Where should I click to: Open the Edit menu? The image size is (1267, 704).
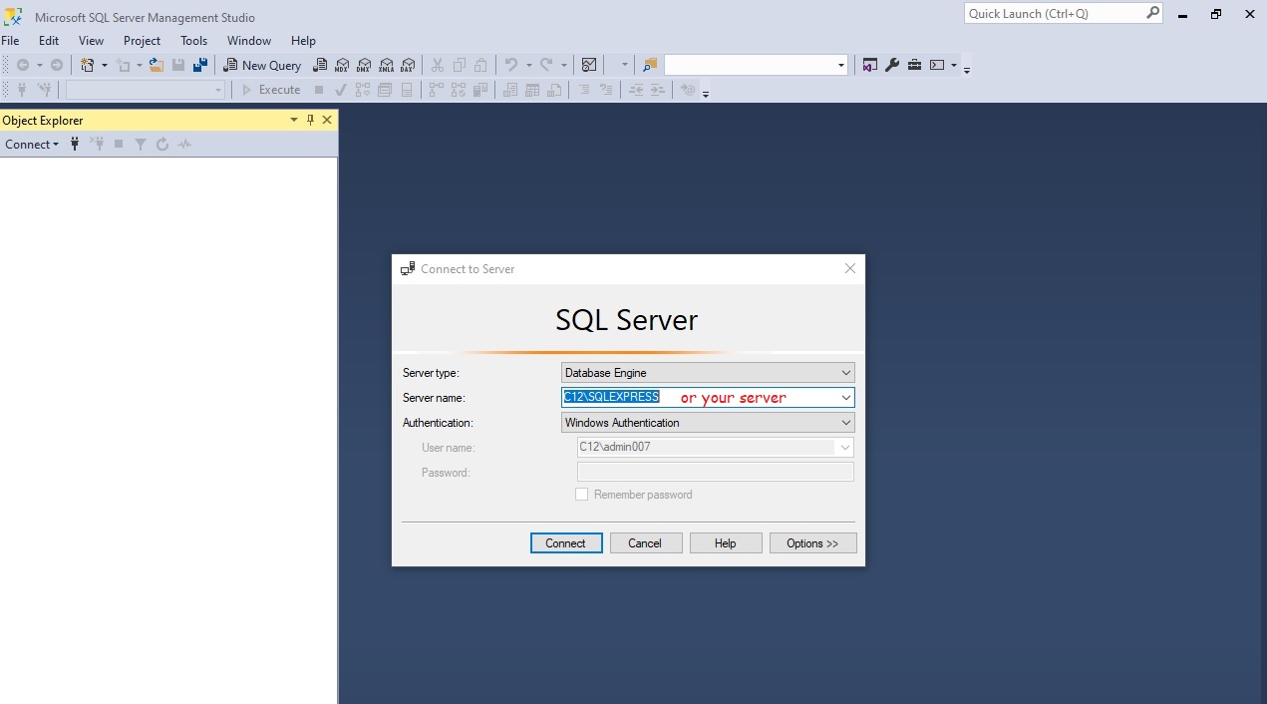(x=49, y=41)
